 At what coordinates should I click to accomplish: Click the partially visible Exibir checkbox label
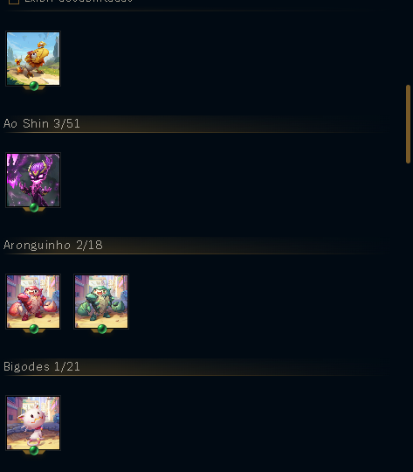tap(79, 1)
